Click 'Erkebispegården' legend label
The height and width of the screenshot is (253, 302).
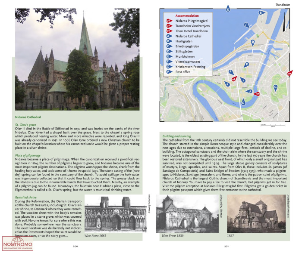187,46
